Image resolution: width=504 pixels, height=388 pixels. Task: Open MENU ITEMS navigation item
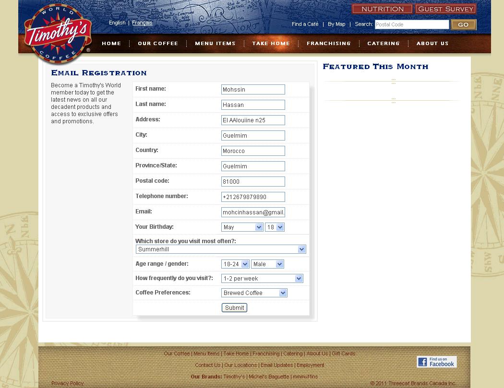215,43
